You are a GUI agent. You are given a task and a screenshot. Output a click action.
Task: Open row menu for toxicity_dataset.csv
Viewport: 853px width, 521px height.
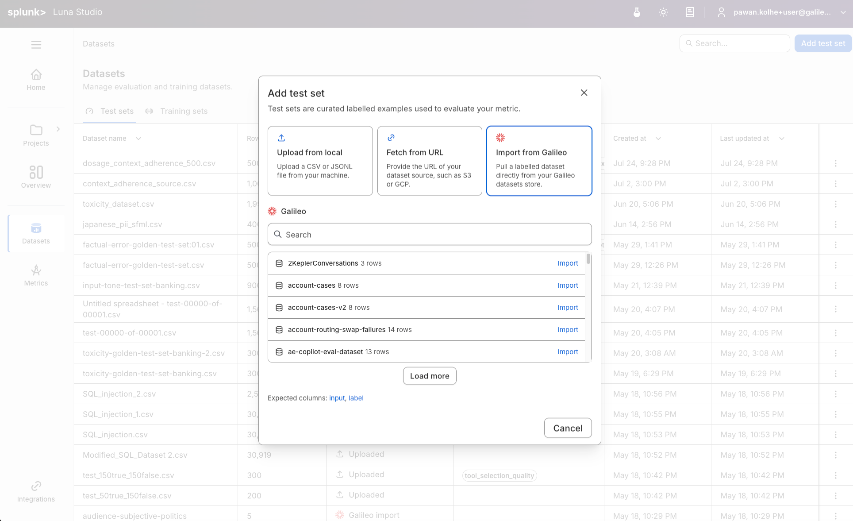click(x=836, y=204)
